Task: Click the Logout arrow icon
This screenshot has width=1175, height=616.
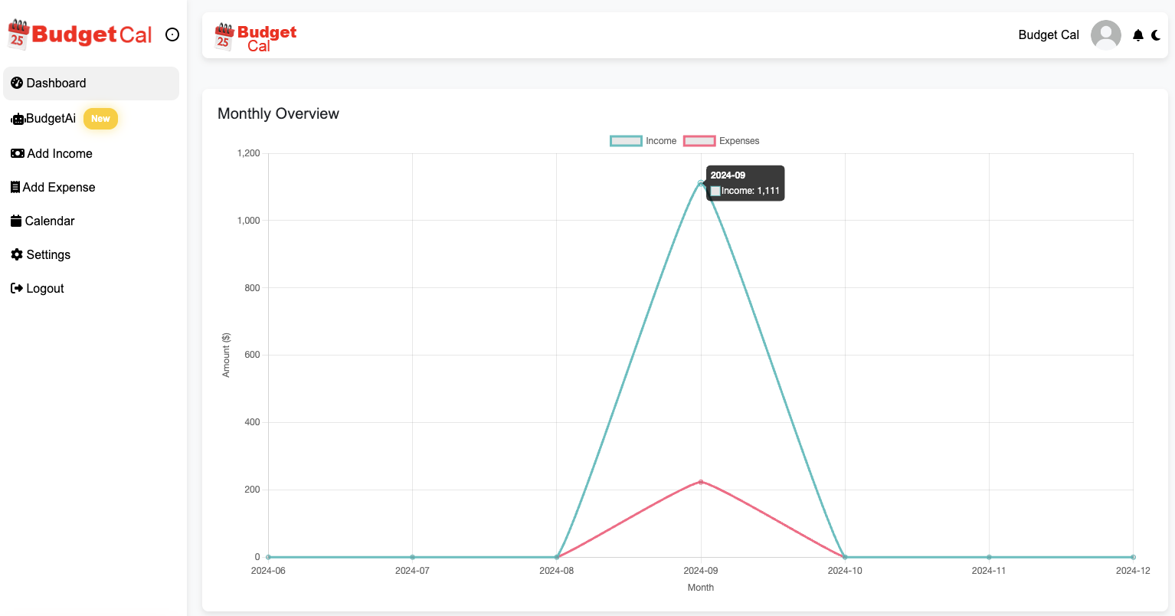Action: pyautogui.click(x=17, y=288)
